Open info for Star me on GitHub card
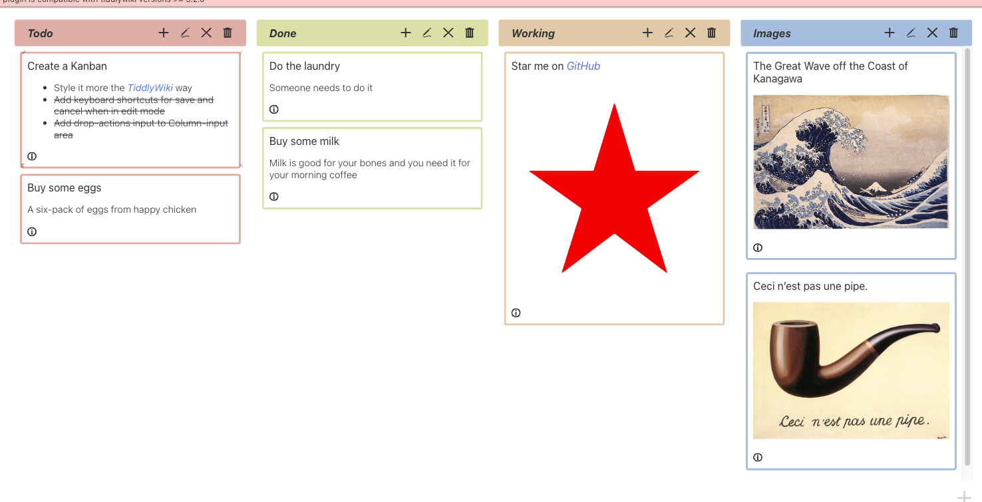The image size is (982, 502). [516, 313]
